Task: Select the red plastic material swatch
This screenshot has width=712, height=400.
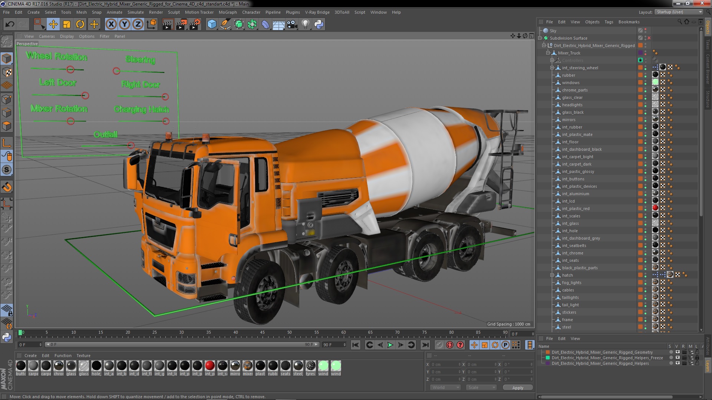Action: click(210, 366)
